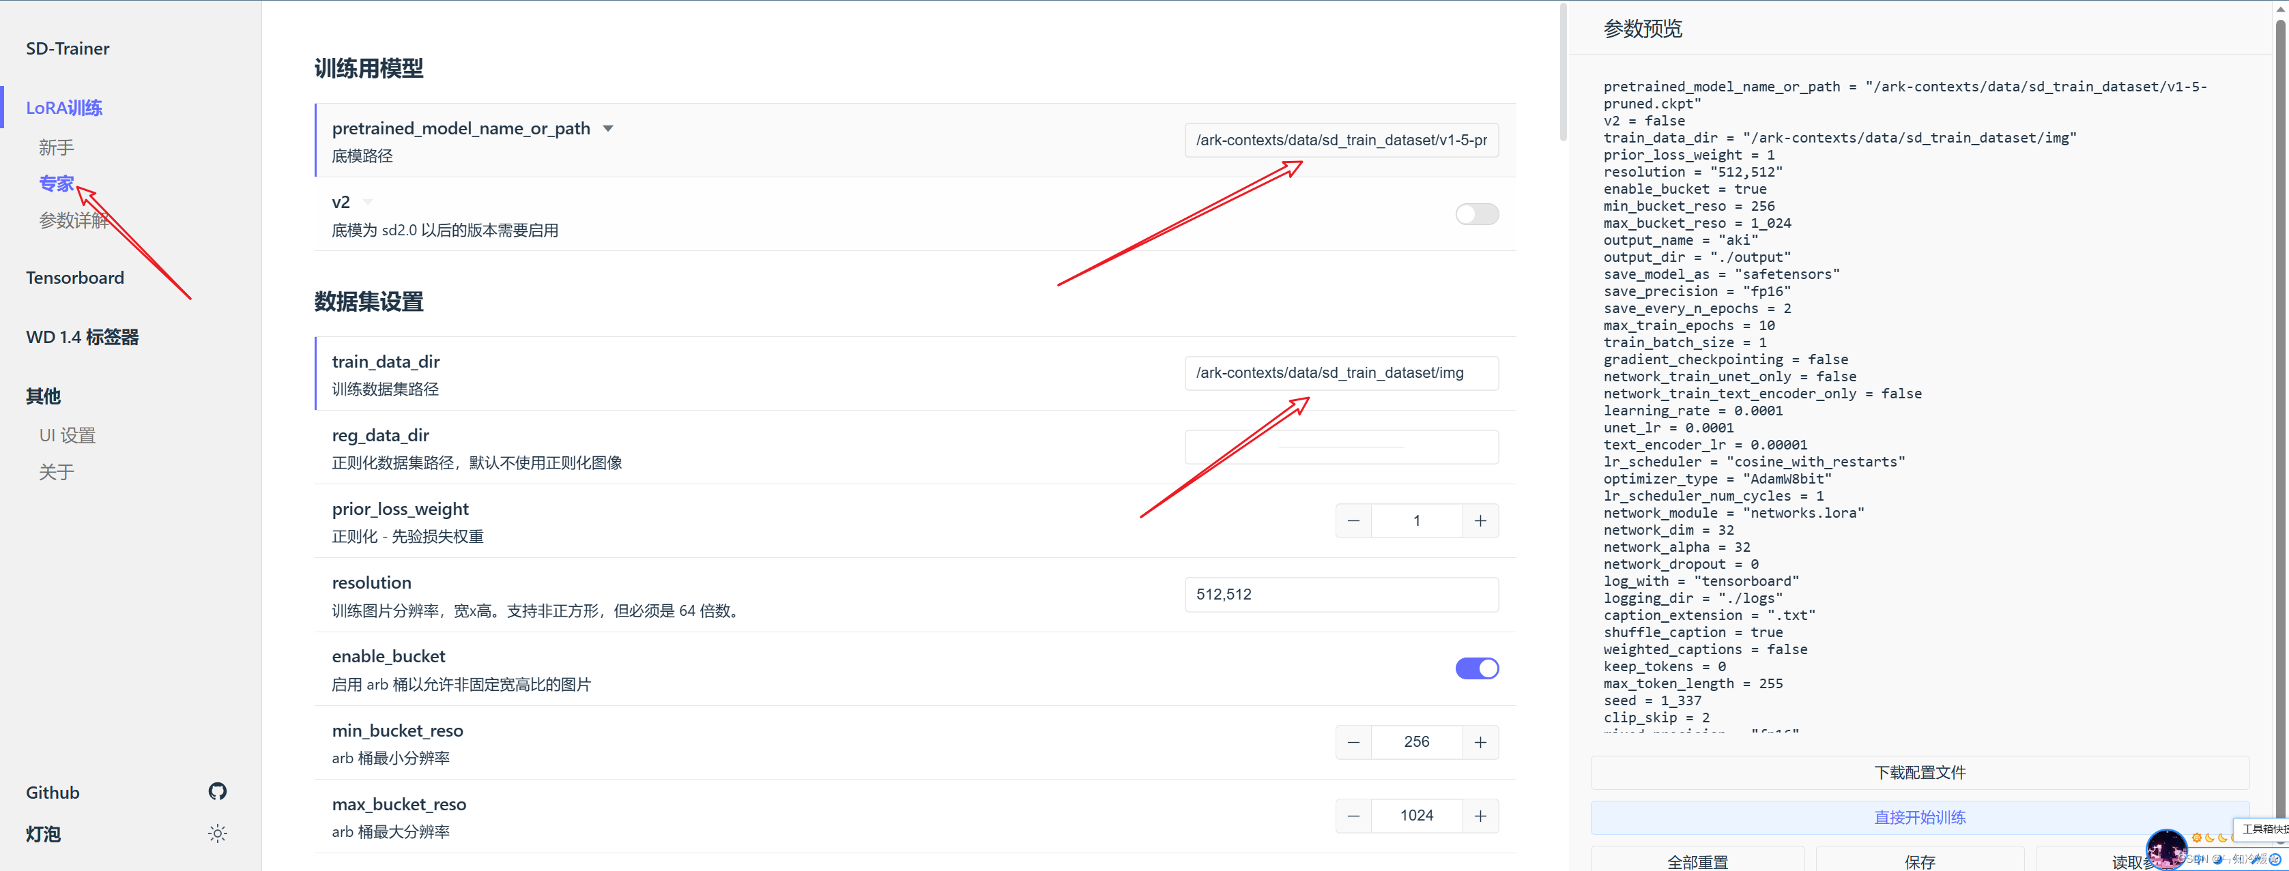Enable the v2 toggle switch

(1476, 214)
